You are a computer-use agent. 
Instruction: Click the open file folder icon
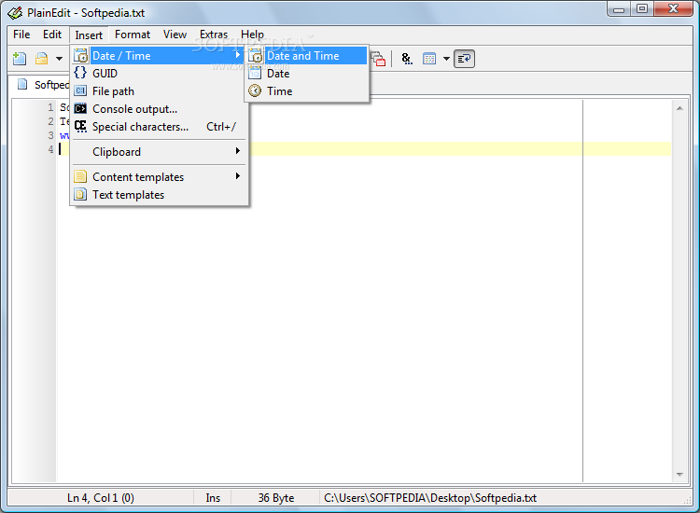(41, 59)
